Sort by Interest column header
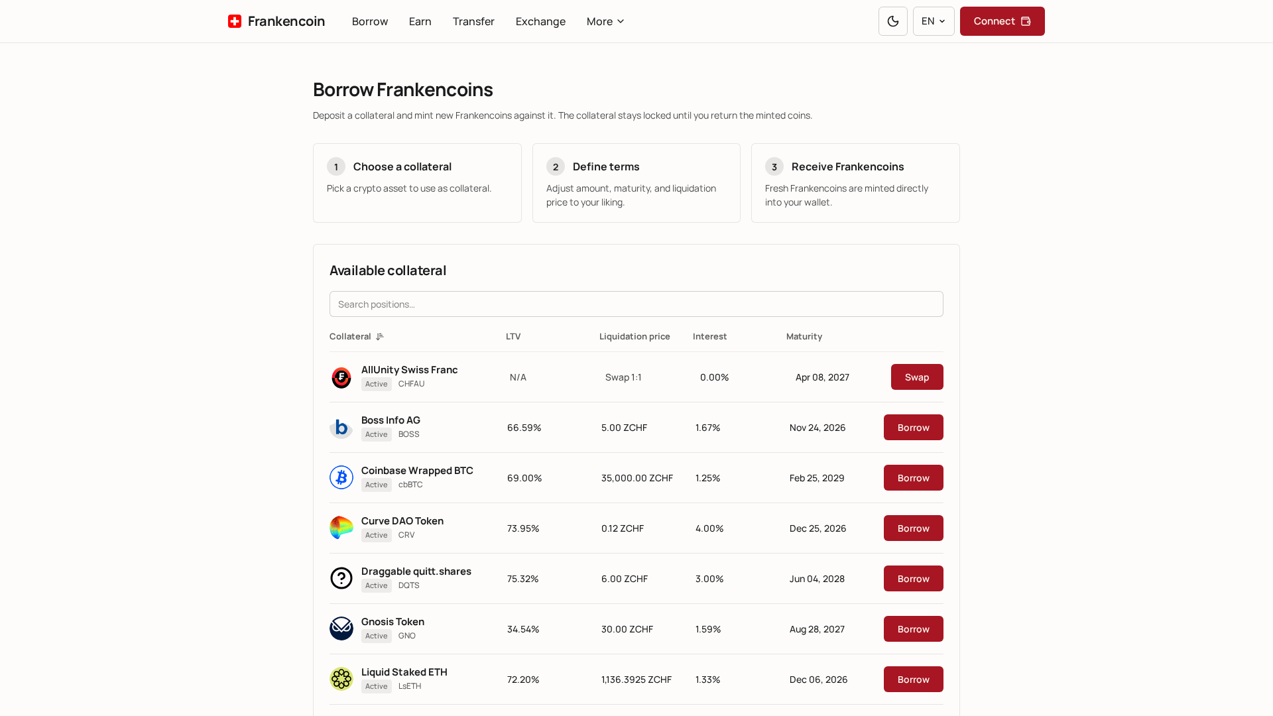Image resolution: width=1273 pixels, height=716 pixels. pos(710,337)
